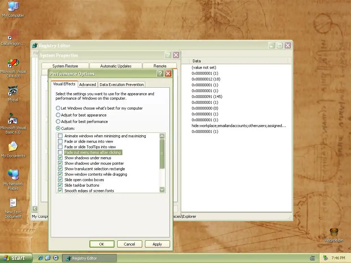Launch the Mypal browser shortcut
Viewport: 351px width, 263px height.
click(13, 93)
